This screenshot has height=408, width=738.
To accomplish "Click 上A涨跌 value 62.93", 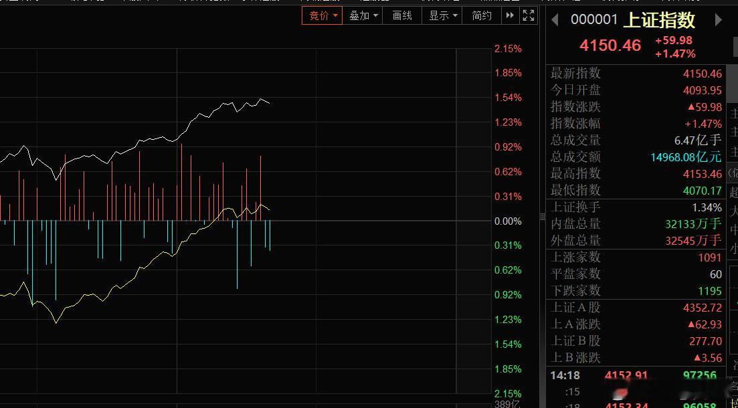I will 705,324.
